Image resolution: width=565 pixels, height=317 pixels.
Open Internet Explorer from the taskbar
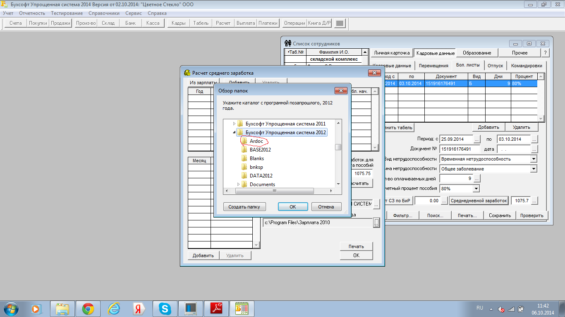point(113,308)
